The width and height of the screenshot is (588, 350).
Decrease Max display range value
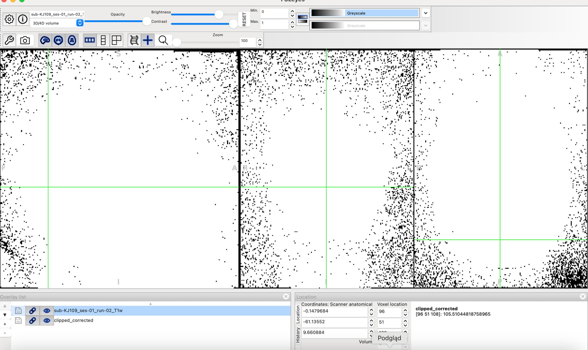click(292, 27)
